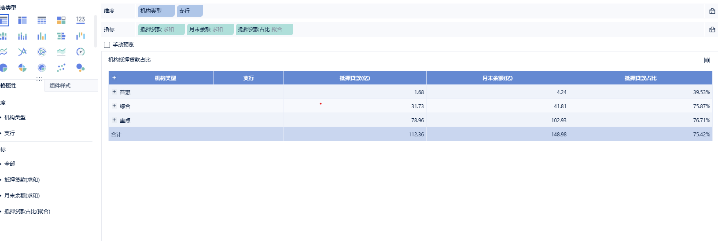Switch to the 组件样式 tab

pos(60,86)
